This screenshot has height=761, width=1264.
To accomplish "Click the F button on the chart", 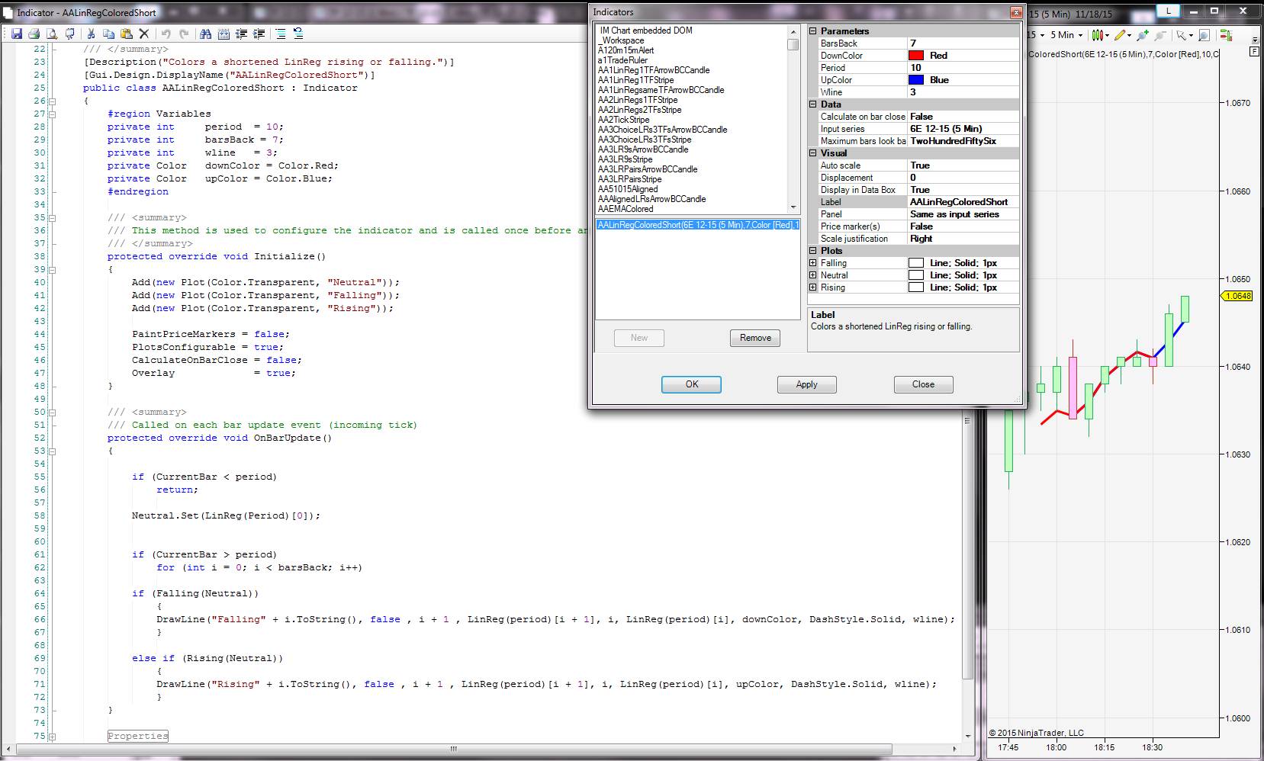I will point(1255,51).
